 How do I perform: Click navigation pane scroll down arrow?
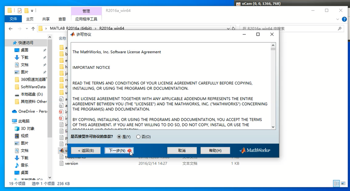click(50, 178)
